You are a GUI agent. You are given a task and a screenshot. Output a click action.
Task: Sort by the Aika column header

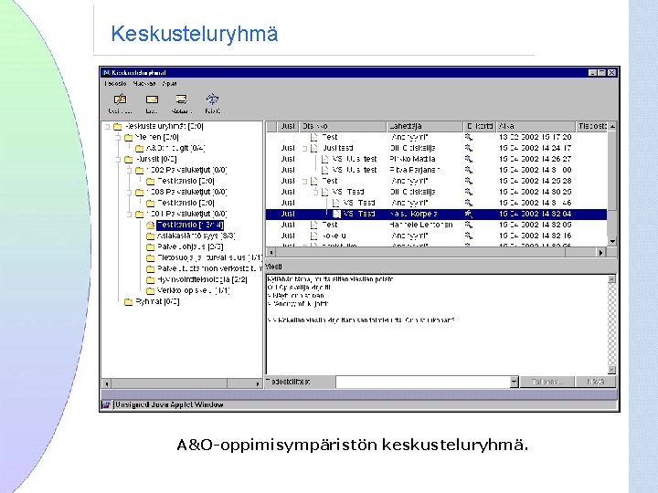tap(536, 126)
